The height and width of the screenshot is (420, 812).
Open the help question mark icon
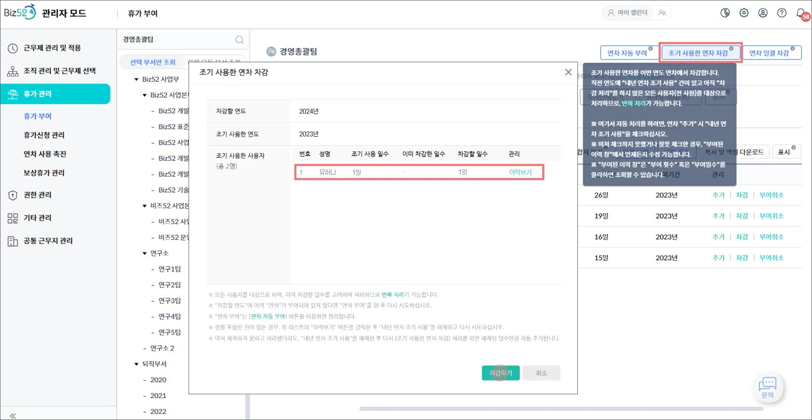tap(781, 13)
